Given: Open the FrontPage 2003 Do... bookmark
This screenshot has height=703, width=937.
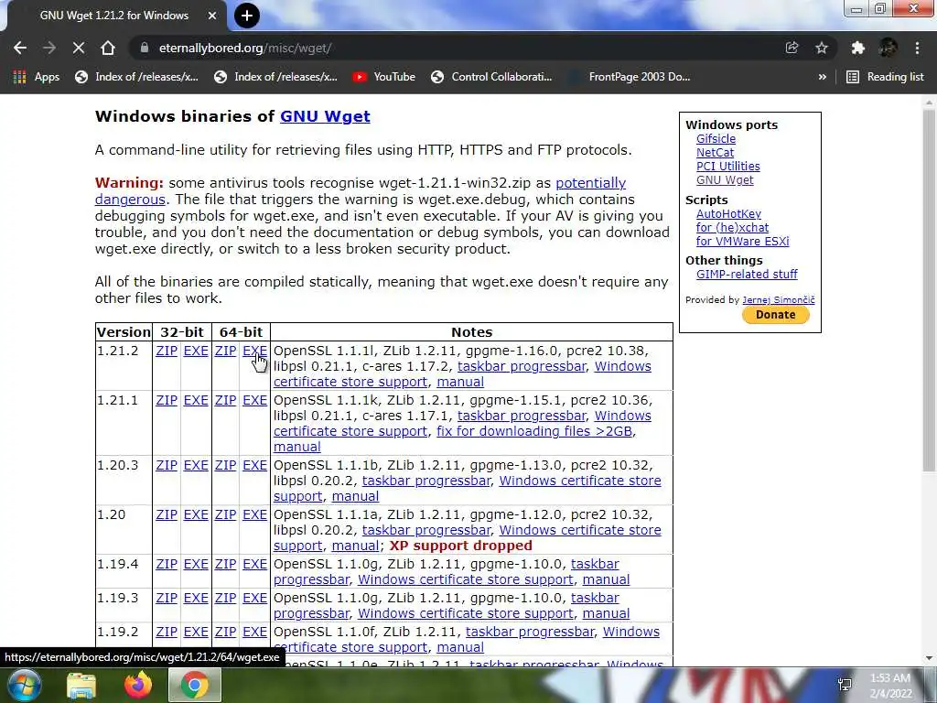Looking at the screenshot, I should pos(630,77).
